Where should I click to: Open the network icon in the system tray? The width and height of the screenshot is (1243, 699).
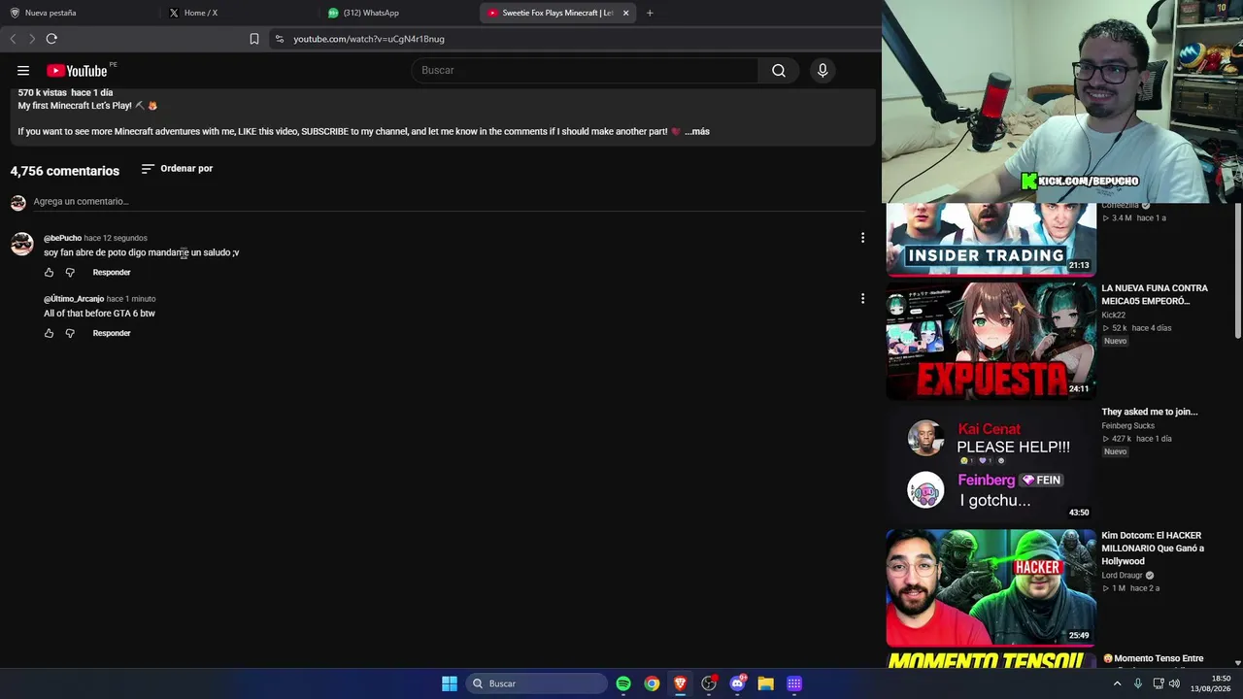pos(1157,683)
